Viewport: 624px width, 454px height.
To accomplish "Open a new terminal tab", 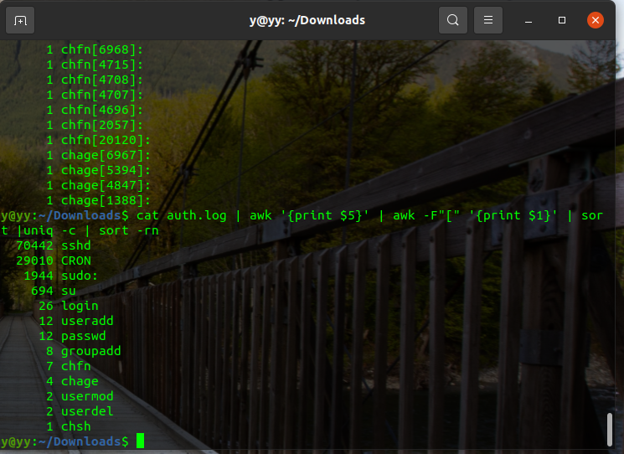I will [x=20, y=20].
